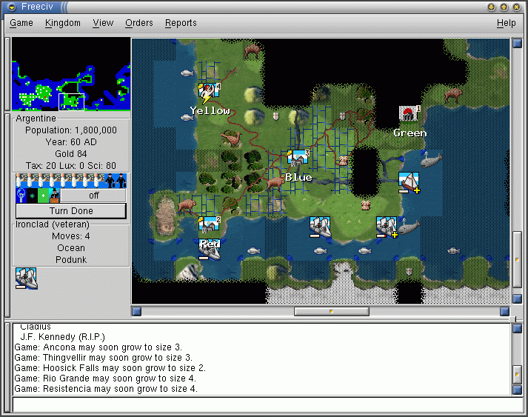
Task: Click the research lightbulb indicator icon
Action: [x=21, y=196]
